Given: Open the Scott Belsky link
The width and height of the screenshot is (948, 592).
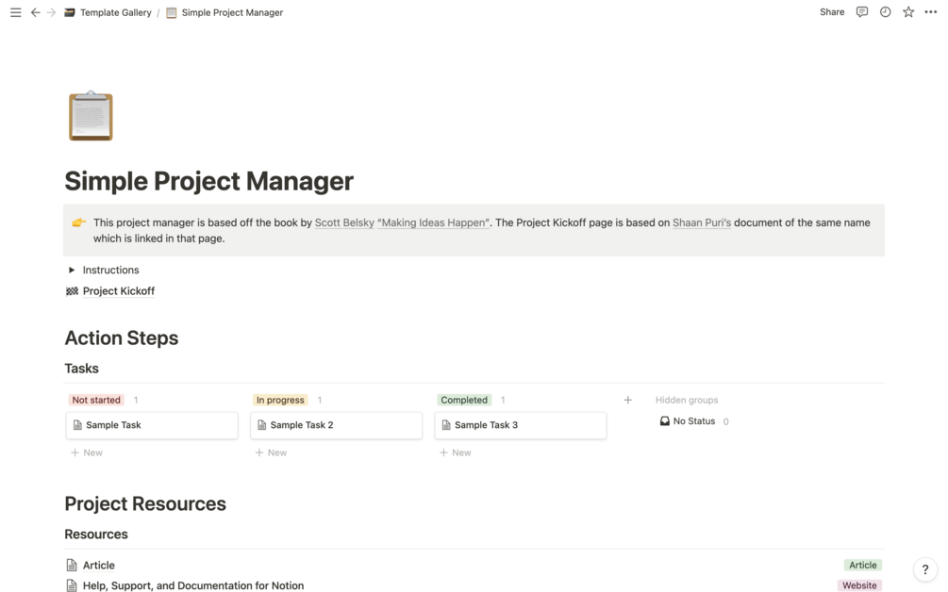Looking at the screenshot, I should tap(344, 222).
